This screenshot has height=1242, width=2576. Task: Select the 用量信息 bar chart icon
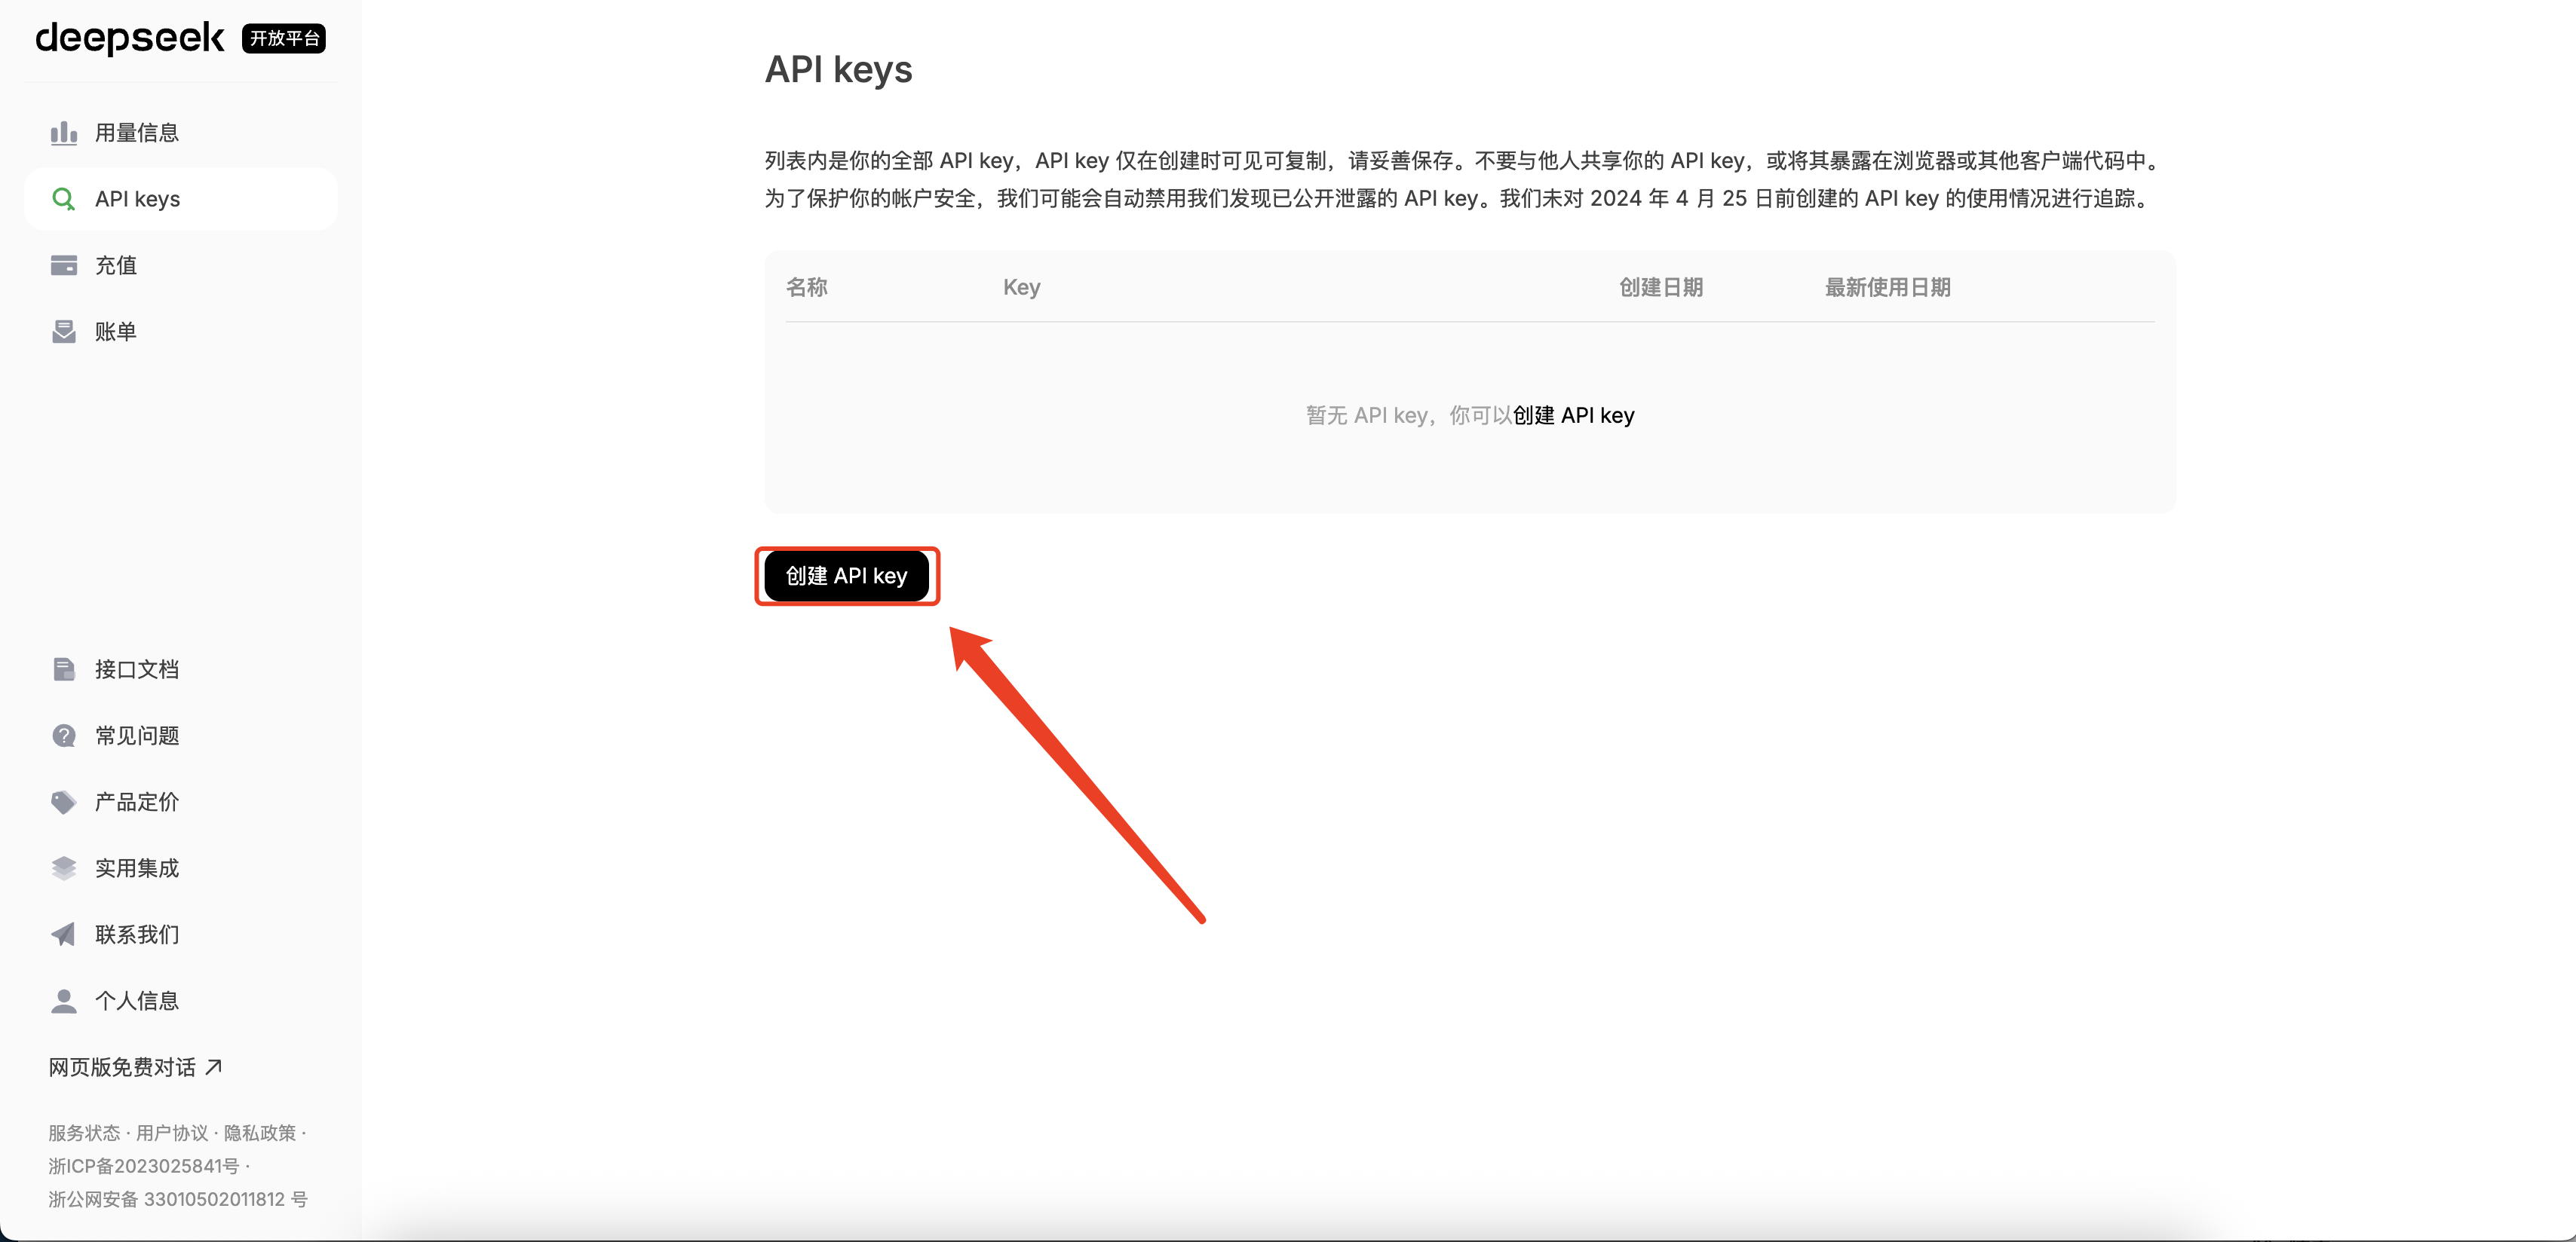(63, 131)
